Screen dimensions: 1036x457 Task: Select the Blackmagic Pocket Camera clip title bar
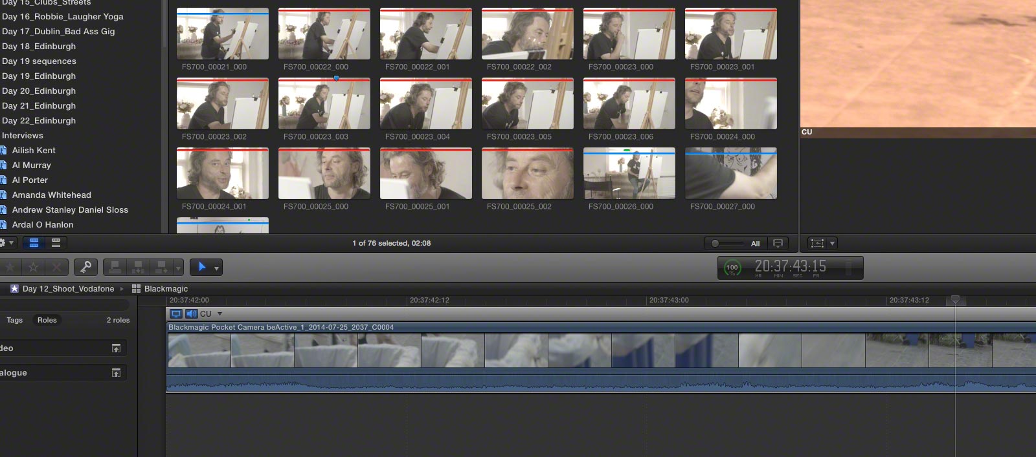[601, 327]
